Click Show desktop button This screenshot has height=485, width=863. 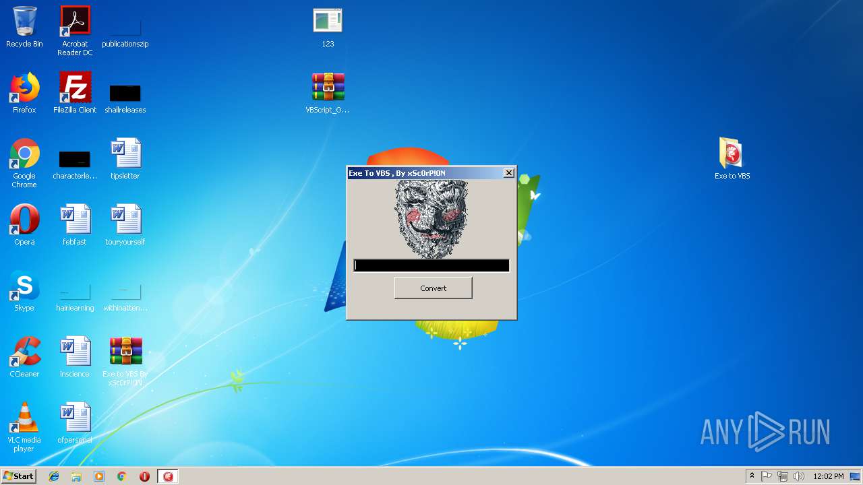click(856, 476)
